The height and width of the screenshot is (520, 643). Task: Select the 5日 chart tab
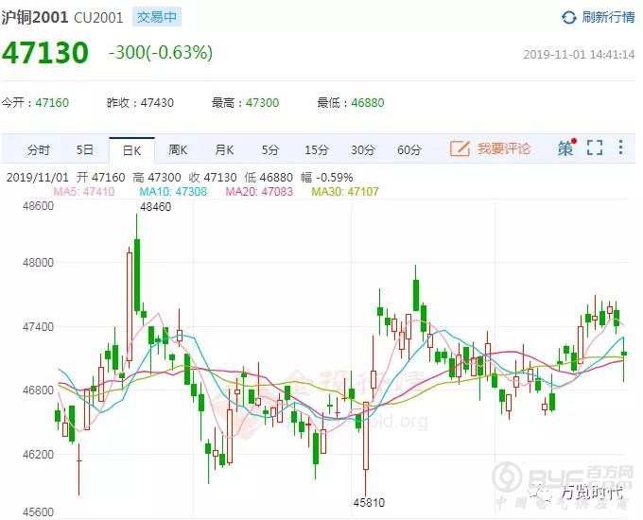pos(85,149)
